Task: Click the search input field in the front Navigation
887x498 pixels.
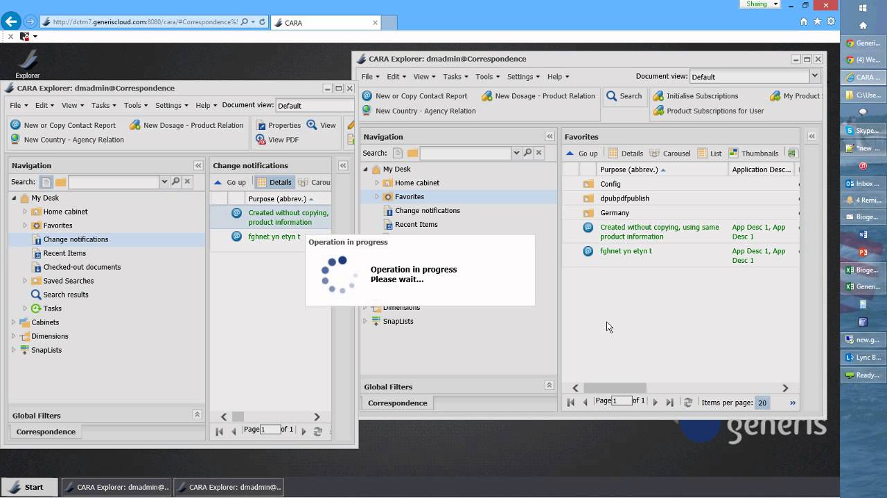Action: pos(465,153)
